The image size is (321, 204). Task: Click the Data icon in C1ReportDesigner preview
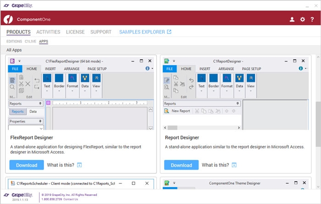239,78
